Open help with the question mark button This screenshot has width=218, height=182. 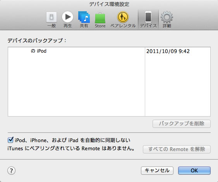[x=11, y=171]
